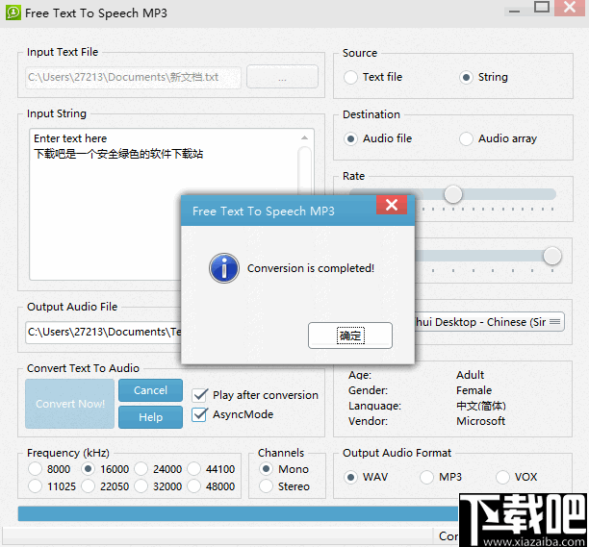589x547 pixels.
Task: Click 'Conversion is completed!' message text
Action: (x=311, y=268)
